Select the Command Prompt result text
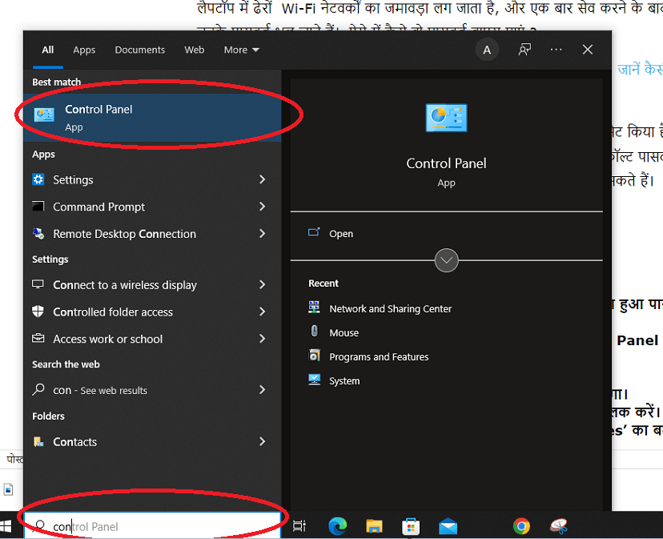Viewport: 663px width, 539px height. (99, 207)
